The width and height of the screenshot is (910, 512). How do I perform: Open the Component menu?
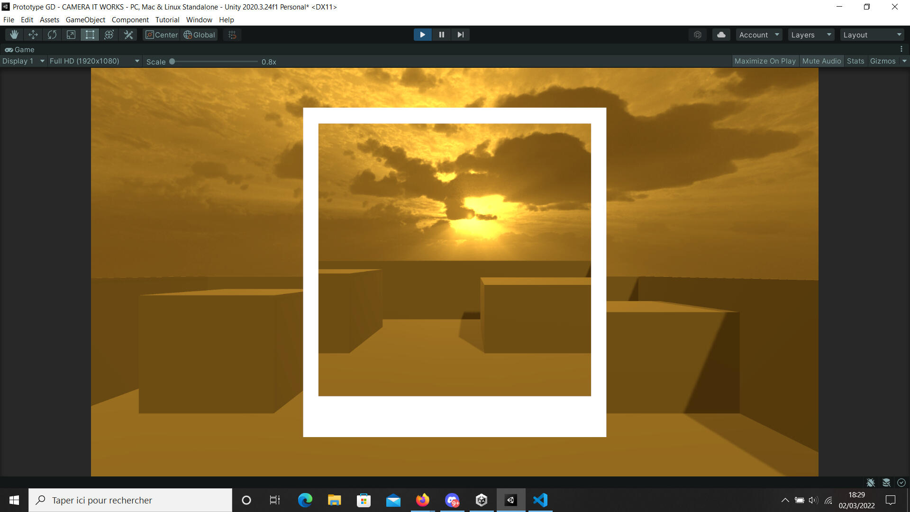[130, 20]
